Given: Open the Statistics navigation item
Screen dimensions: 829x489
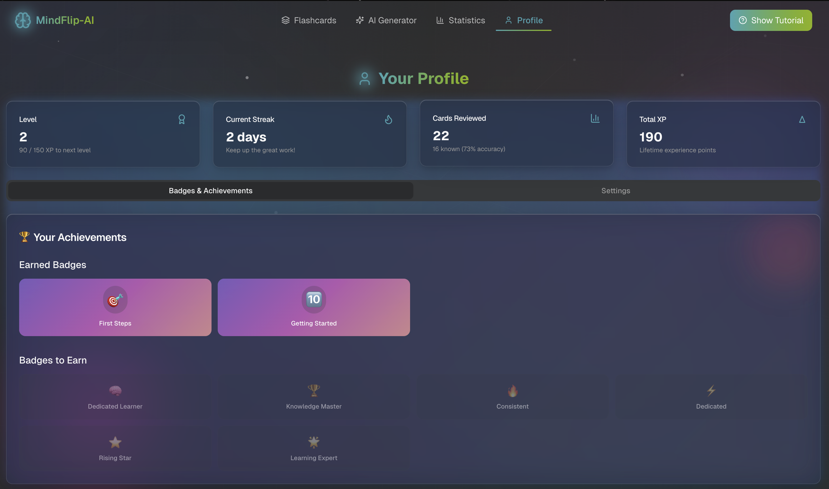Looking at the screenshot, I should tap(461, 20).
